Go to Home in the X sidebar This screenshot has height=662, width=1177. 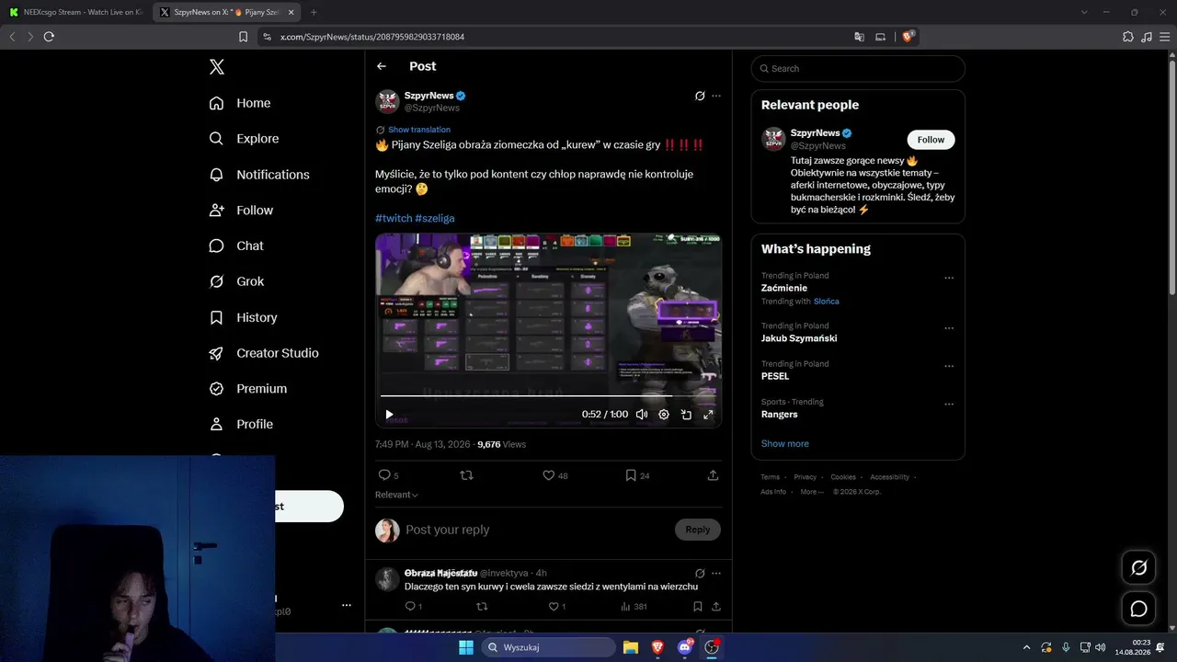[240, 103]
